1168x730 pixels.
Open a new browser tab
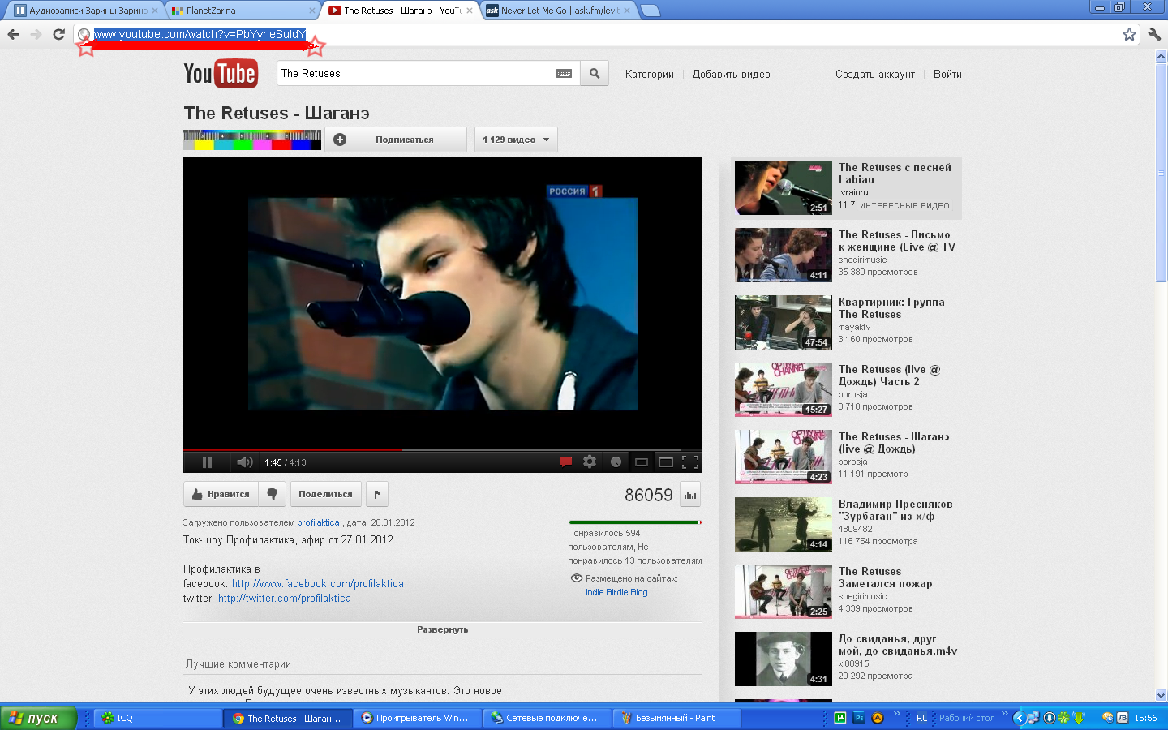point(651,11)
